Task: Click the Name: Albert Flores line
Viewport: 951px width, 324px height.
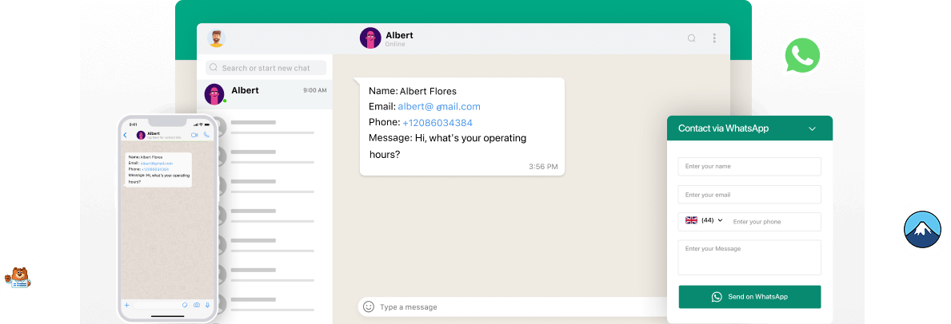Action: click(x=413, y=91)
